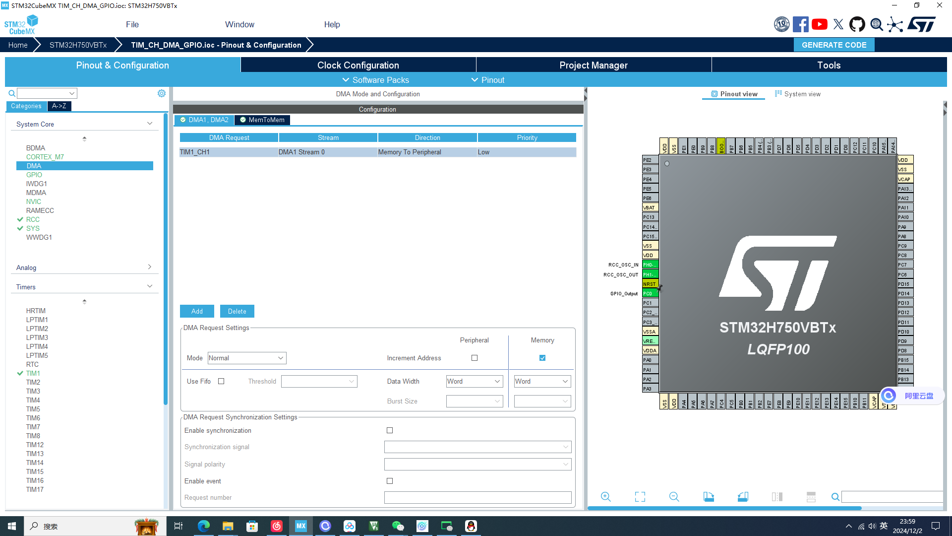Open the Synchronization signal dropdown
The height and width of the screenshot is (536, 952).
point(478,447)
